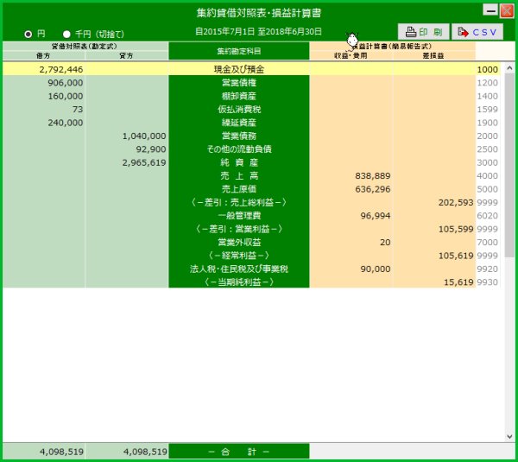Image resolution: width=518 pixels, height=462 pixels.
Task: Select the 仮払消費税 account row
Action: 239,110
